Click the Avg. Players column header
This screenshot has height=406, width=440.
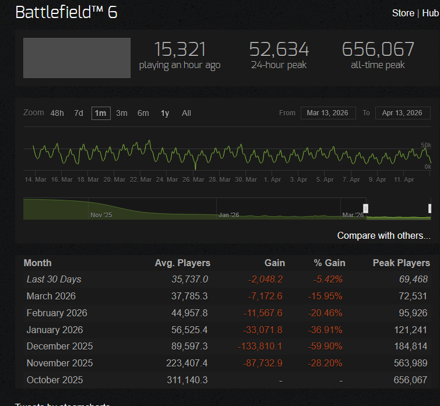[182, 263]
